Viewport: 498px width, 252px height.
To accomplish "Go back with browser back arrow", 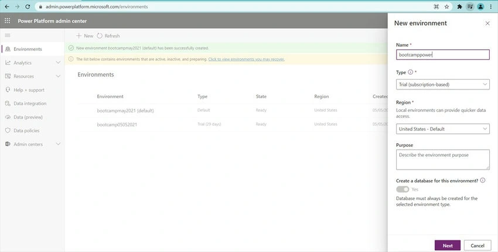I will (x=7, y=6).
